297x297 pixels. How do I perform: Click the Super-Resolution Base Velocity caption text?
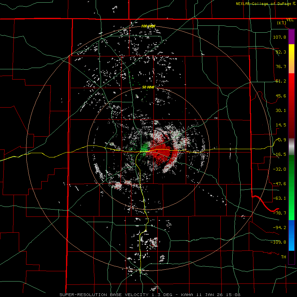150,295
